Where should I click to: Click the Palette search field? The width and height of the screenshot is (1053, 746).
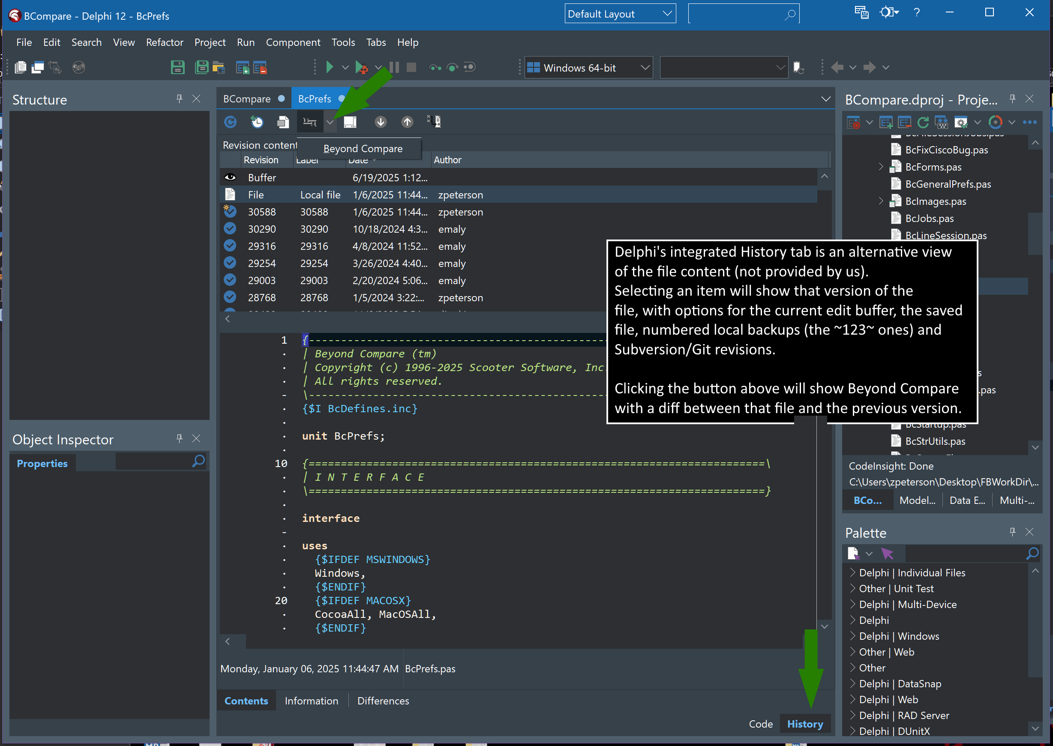965,554
